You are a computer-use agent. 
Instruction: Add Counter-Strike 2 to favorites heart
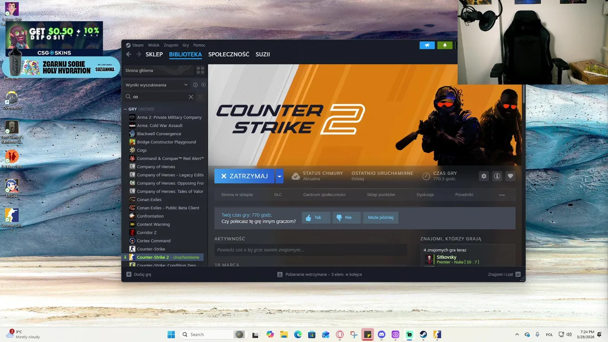pos(511,176)
